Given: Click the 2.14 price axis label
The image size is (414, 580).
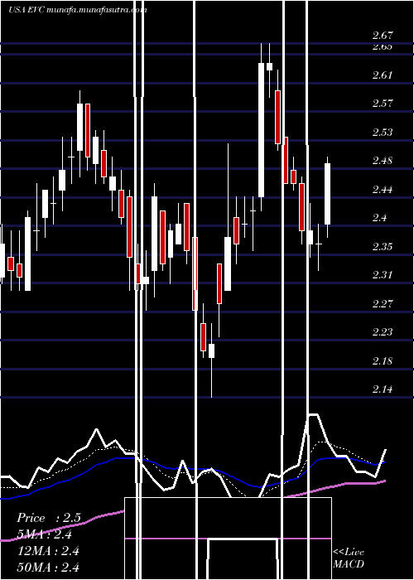Looking at the screenshot, I should tap(383, 389).
